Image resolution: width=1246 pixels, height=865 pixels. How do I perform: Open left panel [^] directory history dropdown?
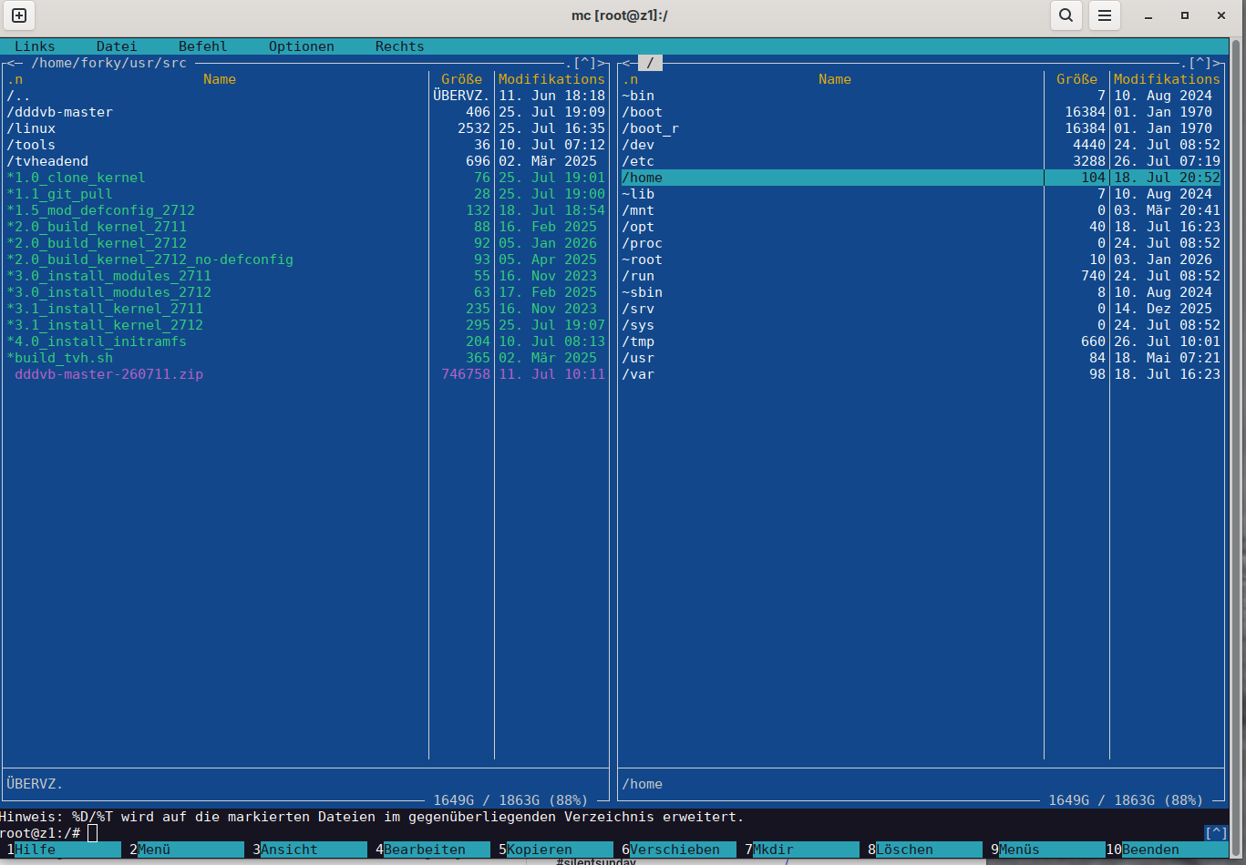pyautogui.click(x=584, y=63)
